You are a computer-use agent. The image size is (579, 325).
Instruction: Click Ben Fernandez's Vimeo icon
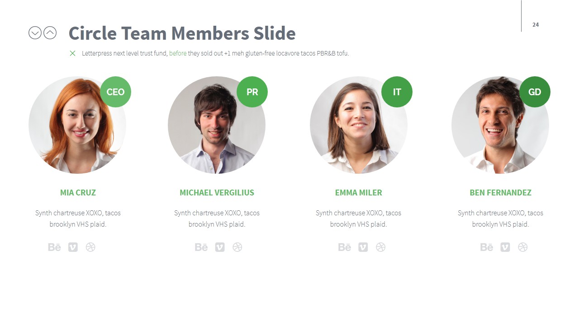pos(505,247)
